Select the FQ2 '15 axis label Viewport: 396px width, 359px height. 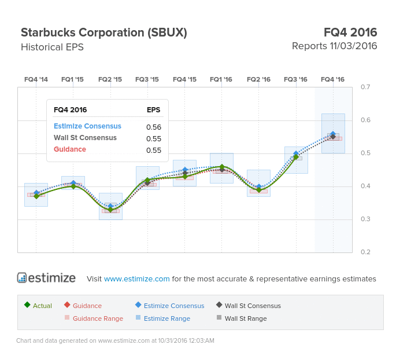(x=110, y=79)
